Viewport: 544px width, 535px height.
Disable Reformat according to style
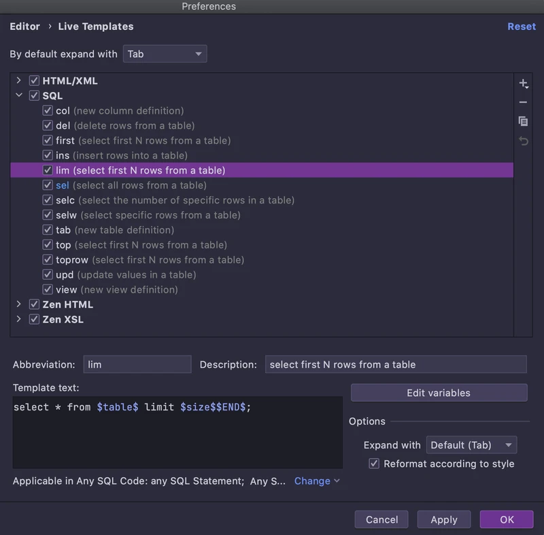pyautogui.click(x=374, y=464)
